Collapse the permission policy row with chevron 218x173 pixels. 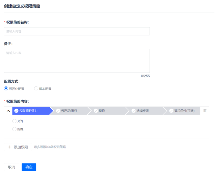8,111
